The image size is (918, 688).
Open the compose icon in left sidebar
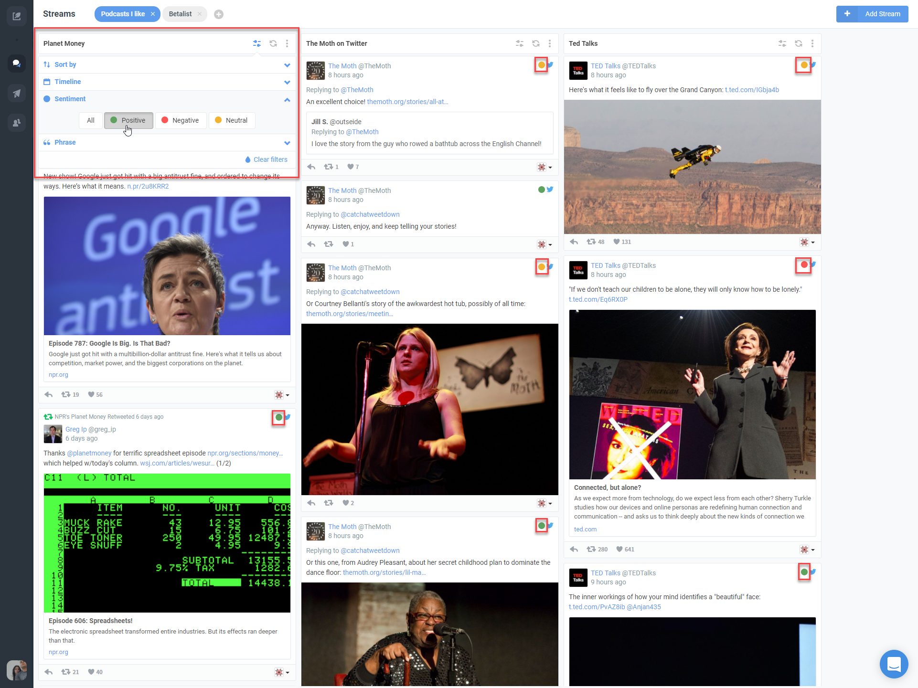click(x=17, y=16)
